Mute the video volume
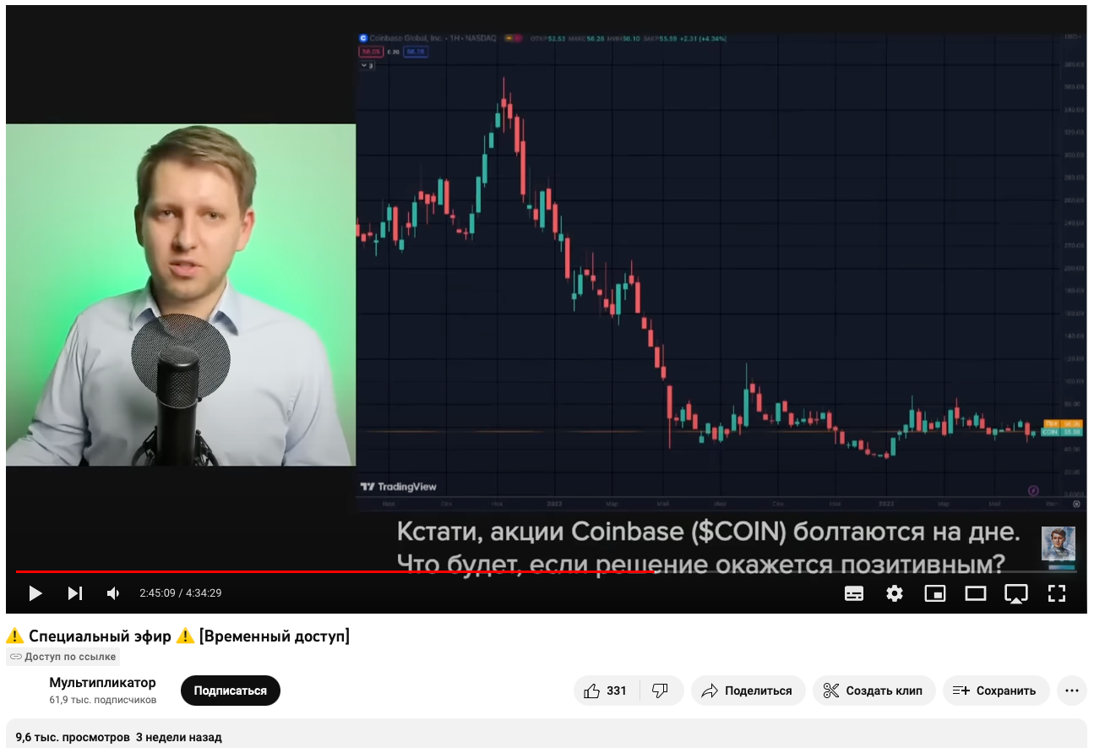 tap(113, 593)
